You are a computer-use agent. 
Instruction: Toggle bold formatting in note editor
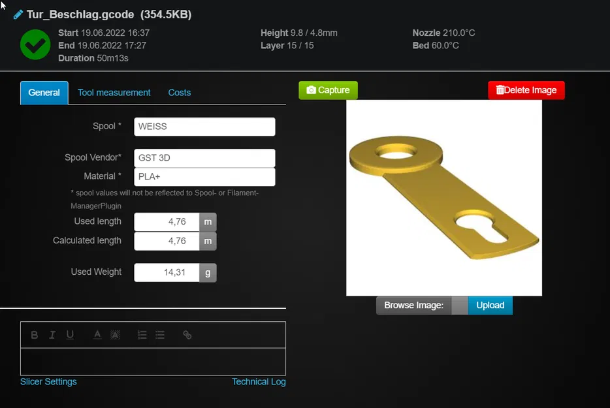[34, 335]
